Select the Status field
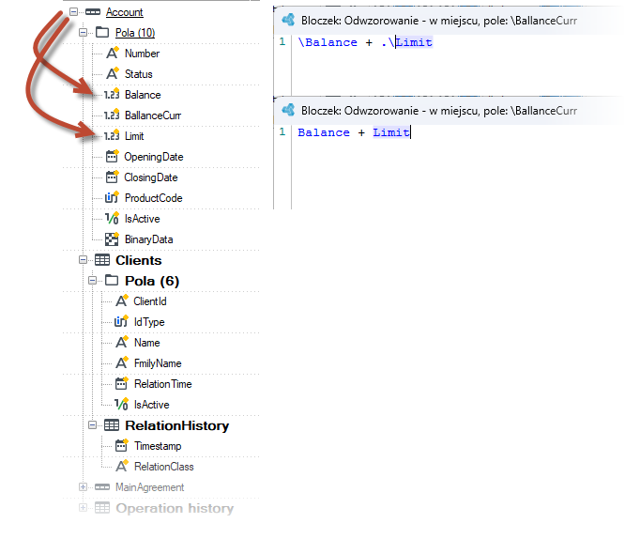 [x=138, y=74]
